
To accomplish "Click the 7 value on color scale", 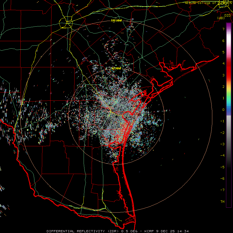I will [223, 29].
